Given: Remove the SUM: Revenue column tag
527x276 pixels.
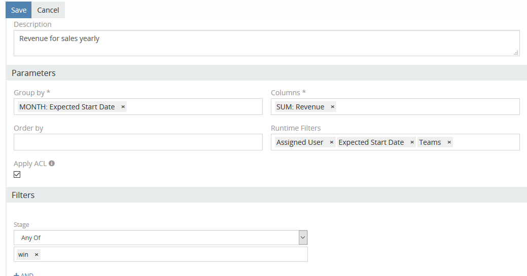Looking at the screenshot, I should (332, 107).
